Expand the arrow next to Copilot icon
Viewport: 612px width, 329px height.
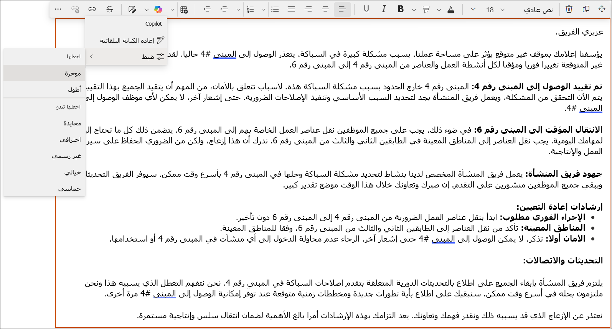(172, 10)
